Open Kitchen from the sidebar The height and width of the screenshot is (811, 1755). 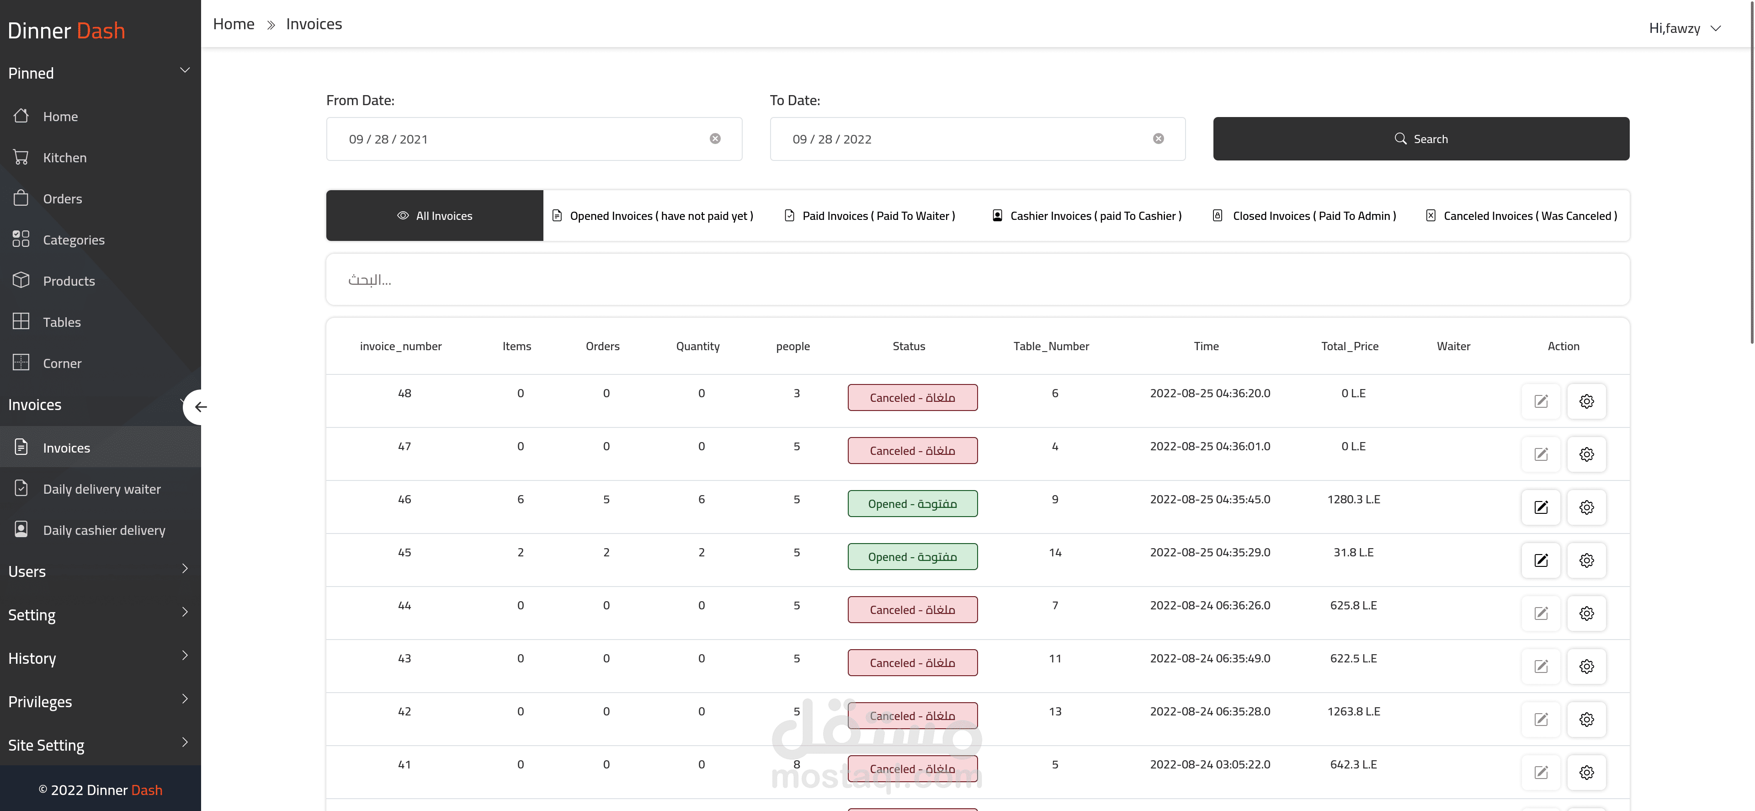[65, 157]
